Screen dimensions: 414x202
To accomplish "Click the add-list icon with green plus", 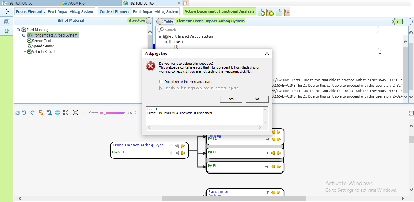I will (x=270, y=12).
